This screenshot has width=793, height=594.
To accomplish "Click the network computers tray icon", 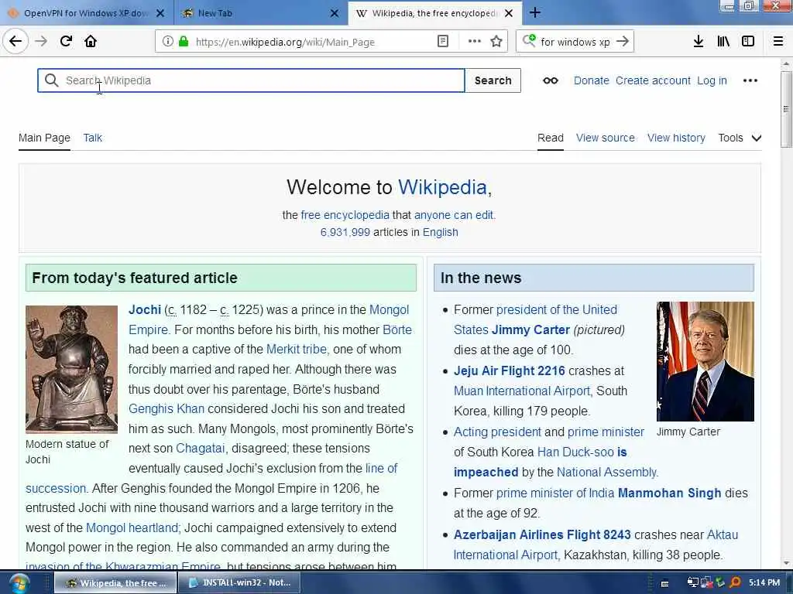I will (693, 582).
